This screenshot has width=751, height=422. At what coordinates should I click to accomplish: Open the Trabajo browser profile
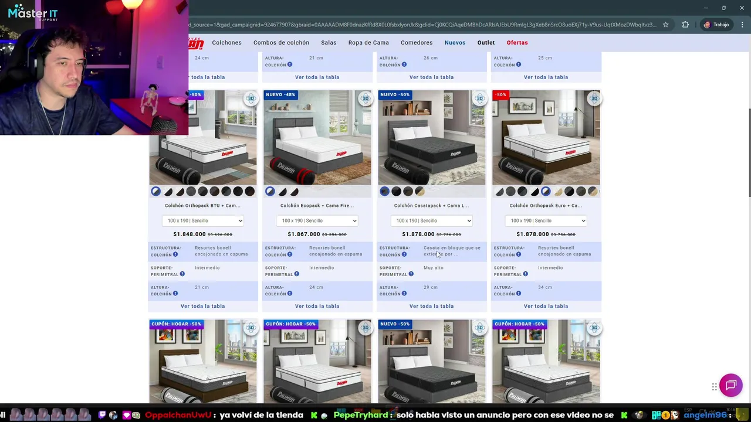coord(716,25)
